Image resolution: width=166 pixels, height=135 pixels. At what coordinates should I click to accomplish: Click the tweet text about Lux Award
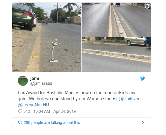point(79,99)
